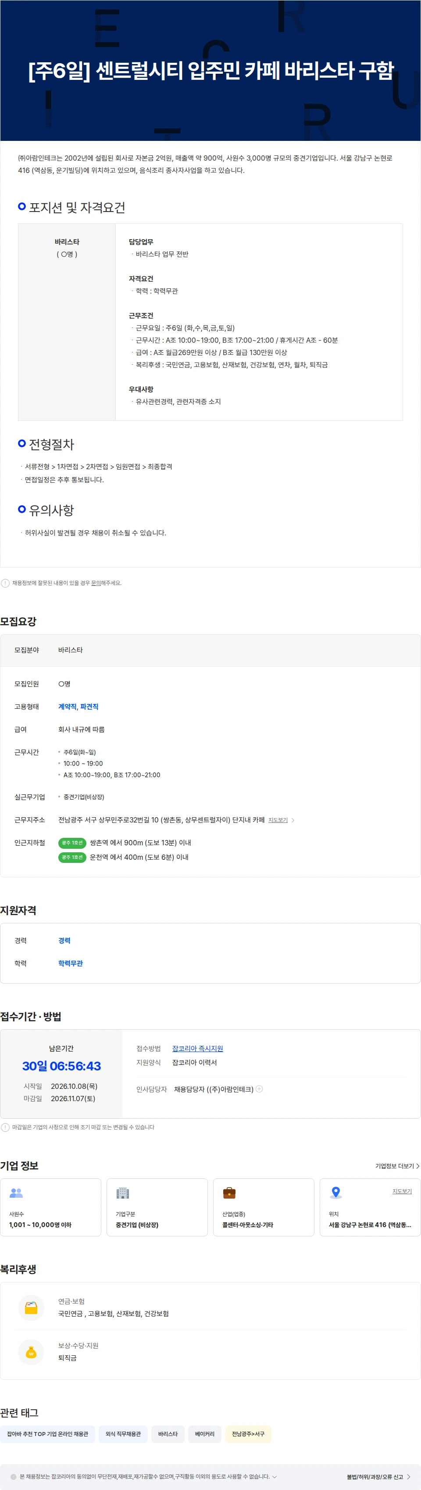Expand HR contact details plus icon
This screenshot has width=421, height=1490.
coord(259,1088)
